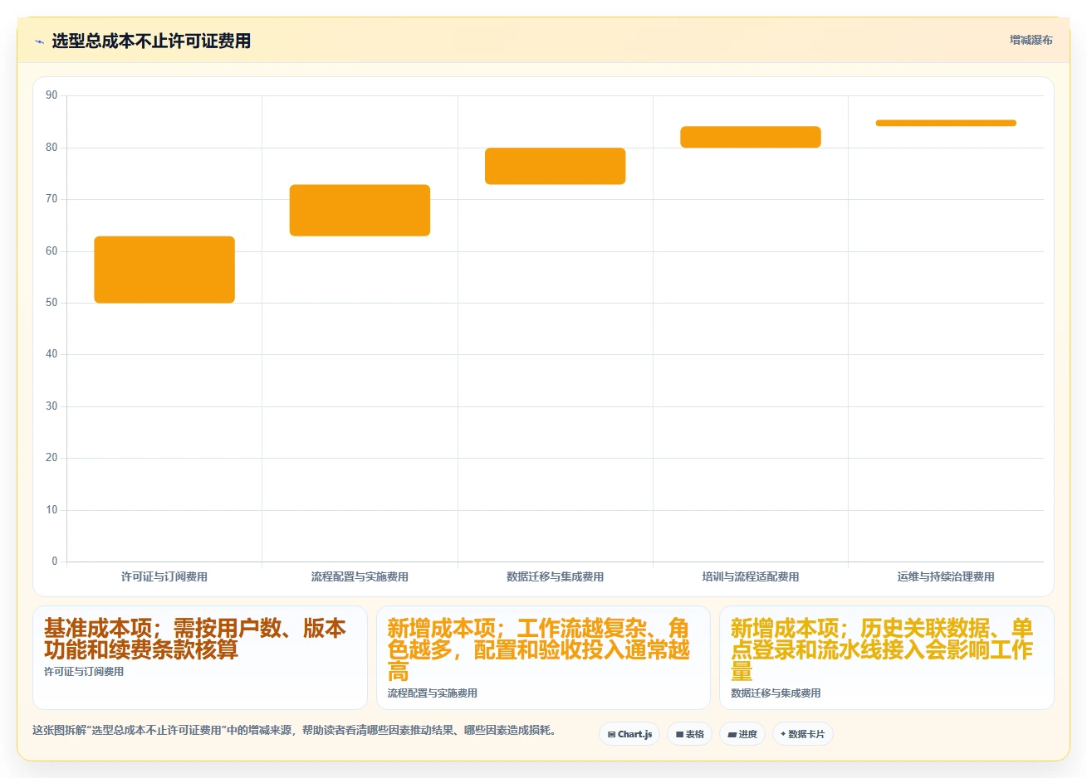Open the 基准成本项 data card
The height and width of the screenshot is (778, 1087).
[x=200, y=658]
